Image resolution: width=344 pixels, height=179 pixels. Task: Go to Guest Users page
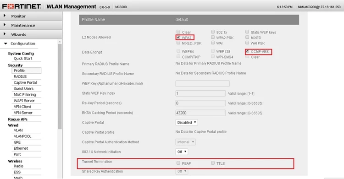[x=23, y=88]
